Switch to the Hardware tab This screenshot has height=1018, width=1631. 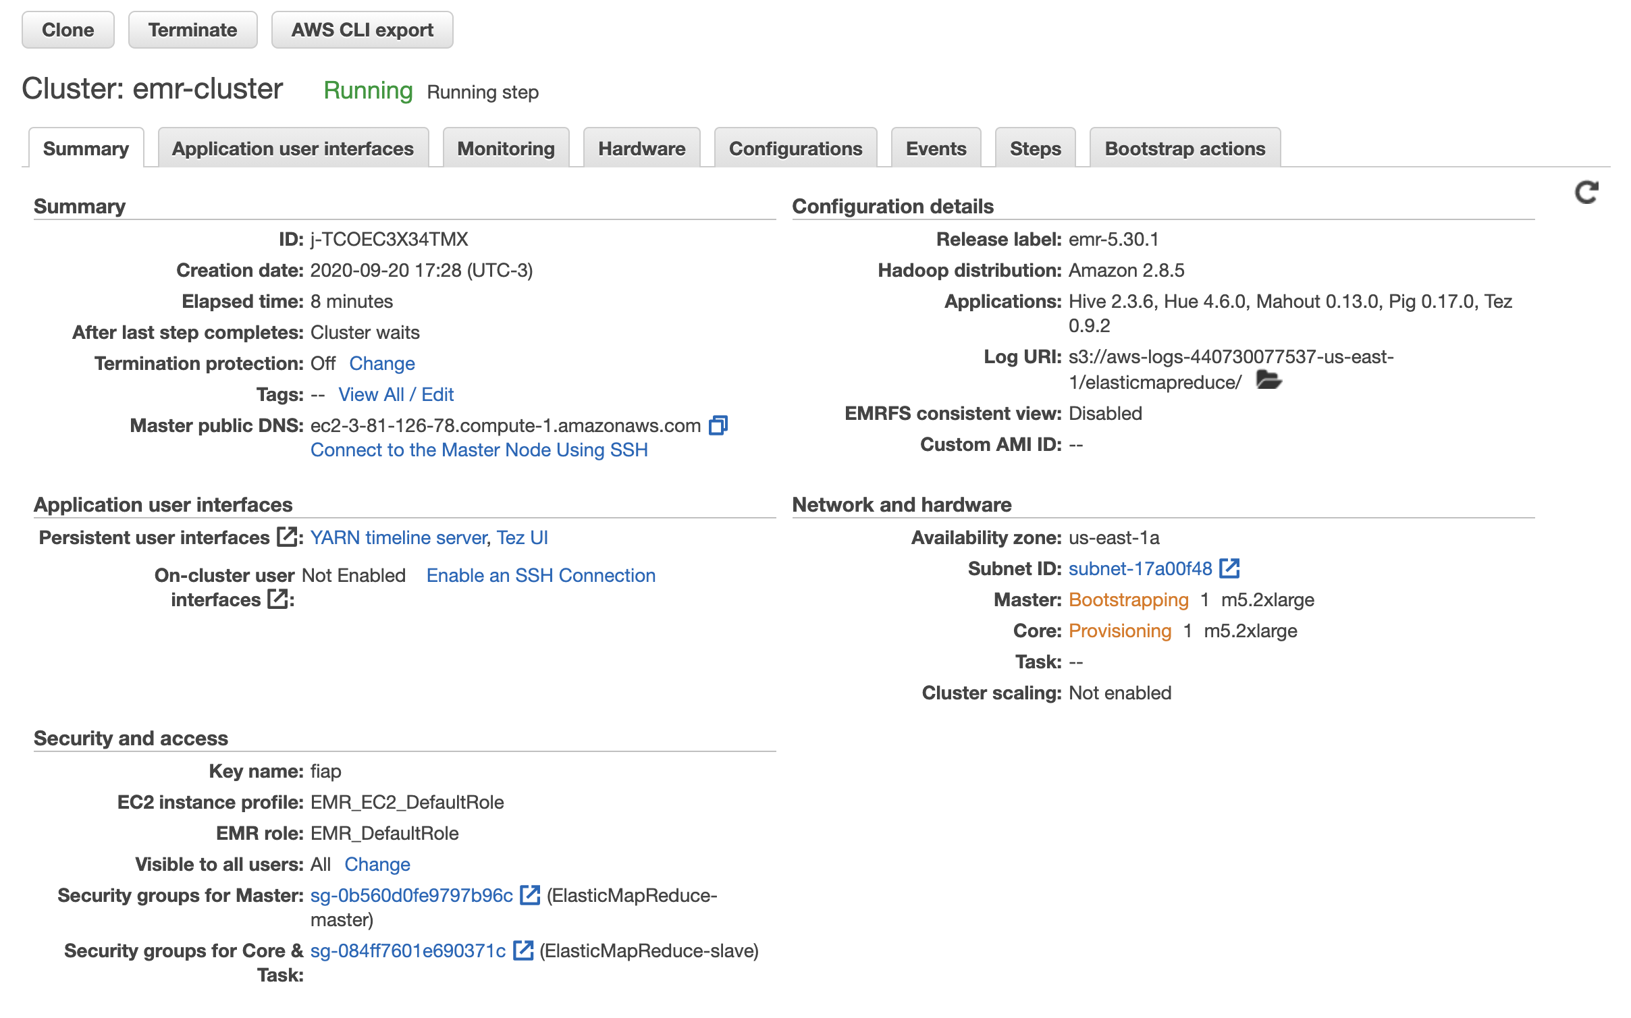[x=641, y=149]
